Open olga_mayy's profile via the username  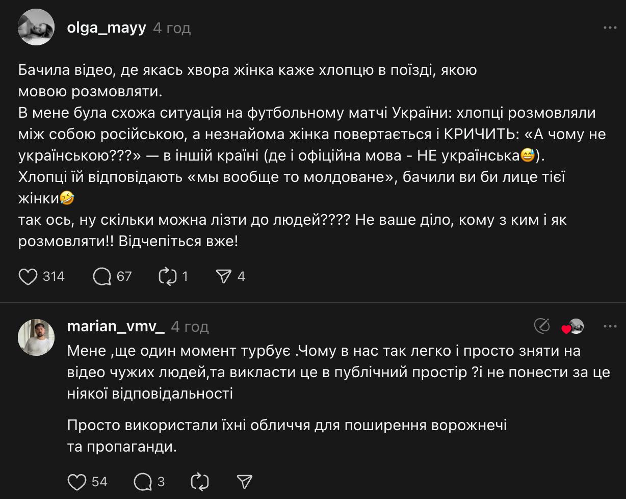107,28
